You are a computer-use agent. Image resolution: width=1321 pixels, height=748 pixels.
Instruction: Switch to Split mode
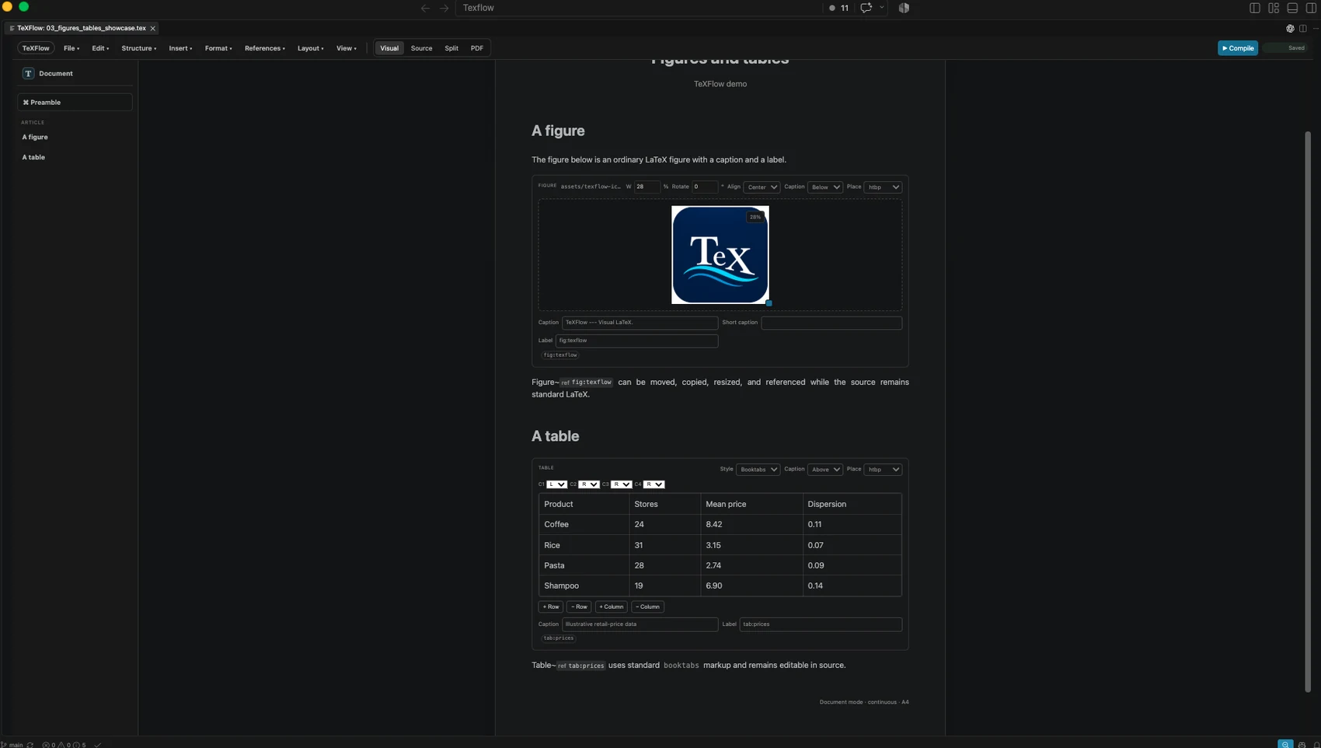(x=451, y=48)
